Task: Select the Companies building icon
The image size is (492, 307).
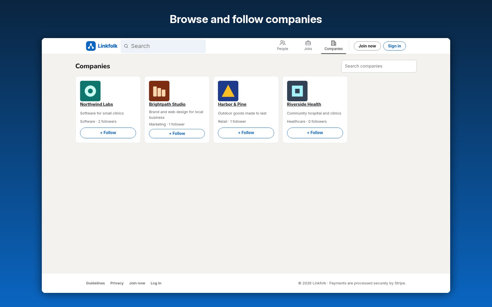Action: click(x=334, y=43)
